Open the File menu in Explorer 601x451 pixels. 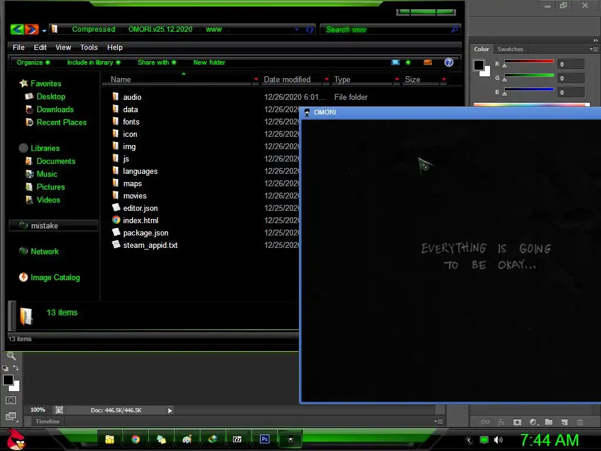[18, 47]
